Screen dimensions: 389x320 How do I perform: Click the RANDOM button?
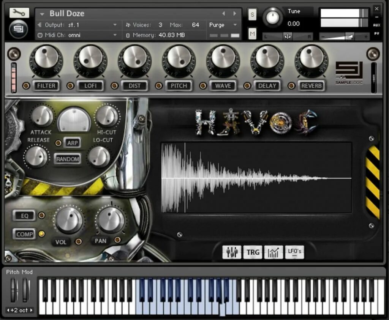coord(68,159)
